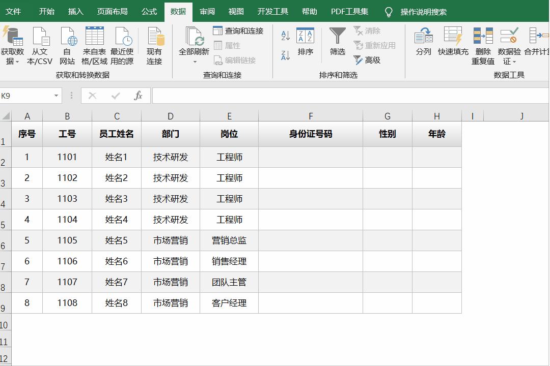Open the 审阅 ribbon tab
The width and height of the screenshot is (550, 366).
[x=207, y=11]
